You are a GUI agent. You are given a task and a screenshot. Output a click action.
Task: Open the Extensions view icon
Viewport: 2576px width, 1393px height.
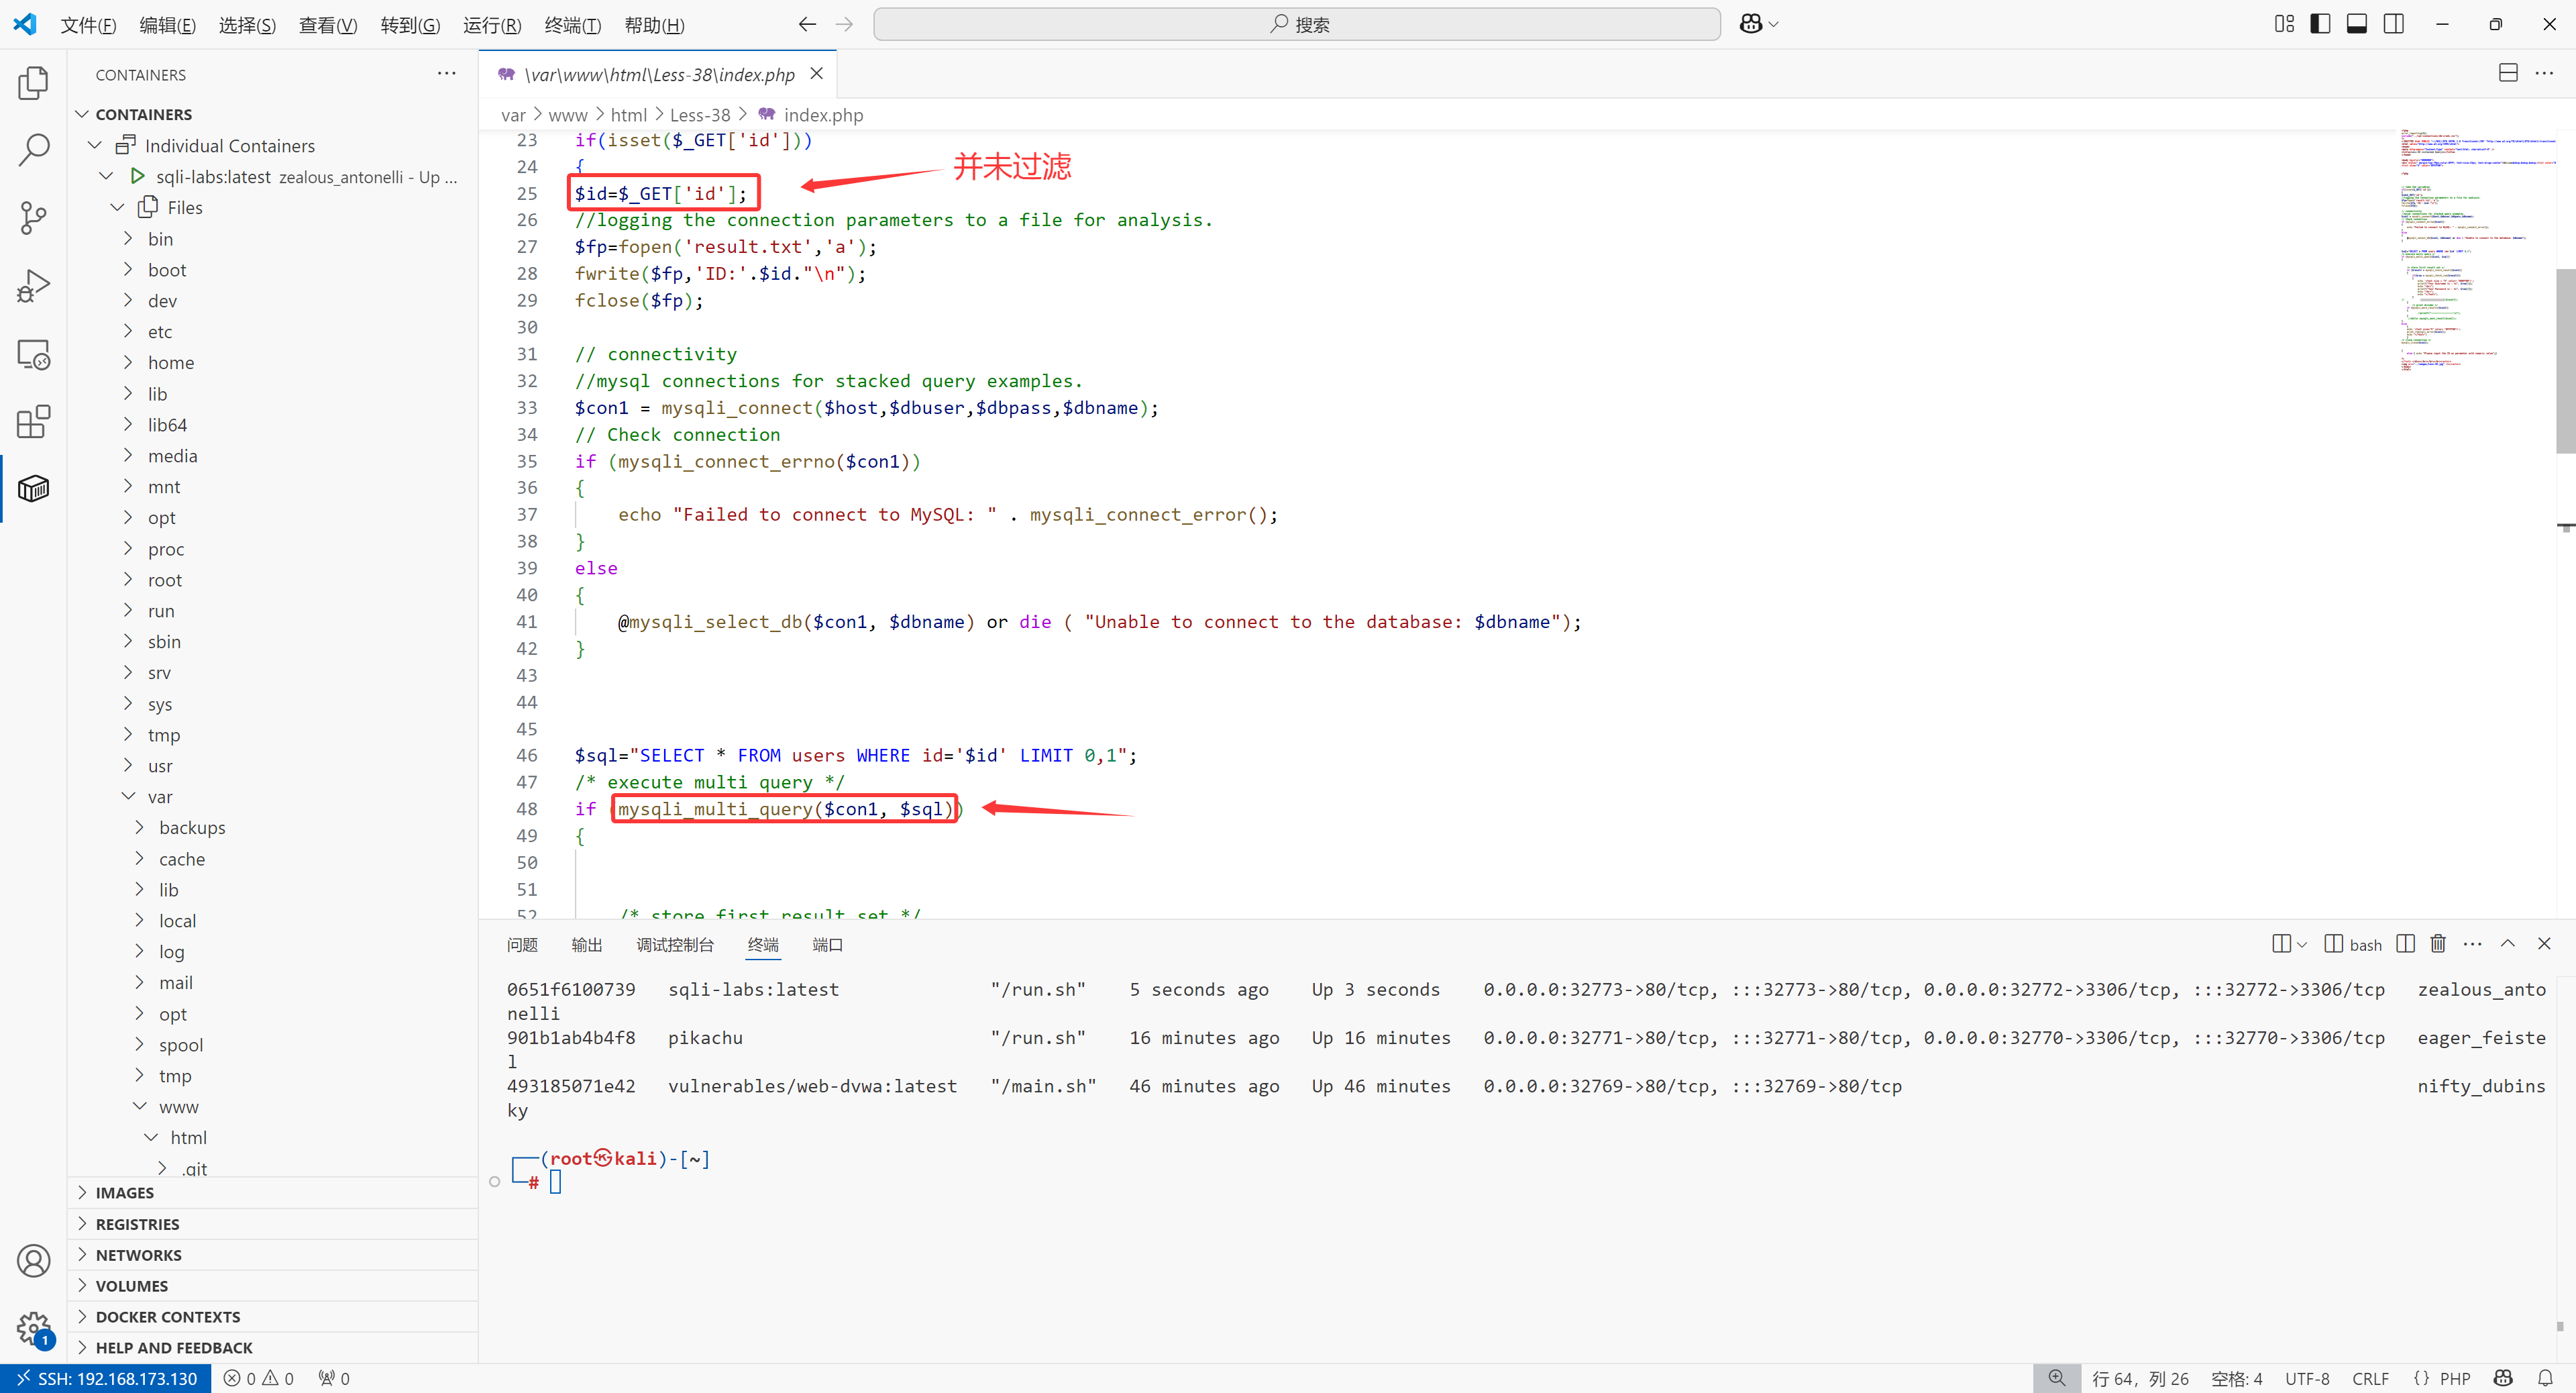pyautogui.click(x=33, y=422)
